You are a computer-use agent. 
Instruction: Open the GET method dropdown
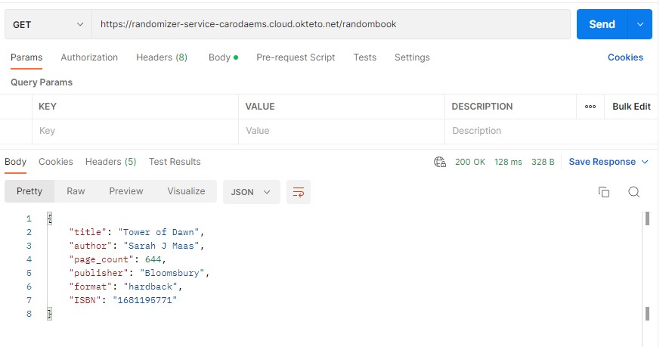[x=48, y=24]
